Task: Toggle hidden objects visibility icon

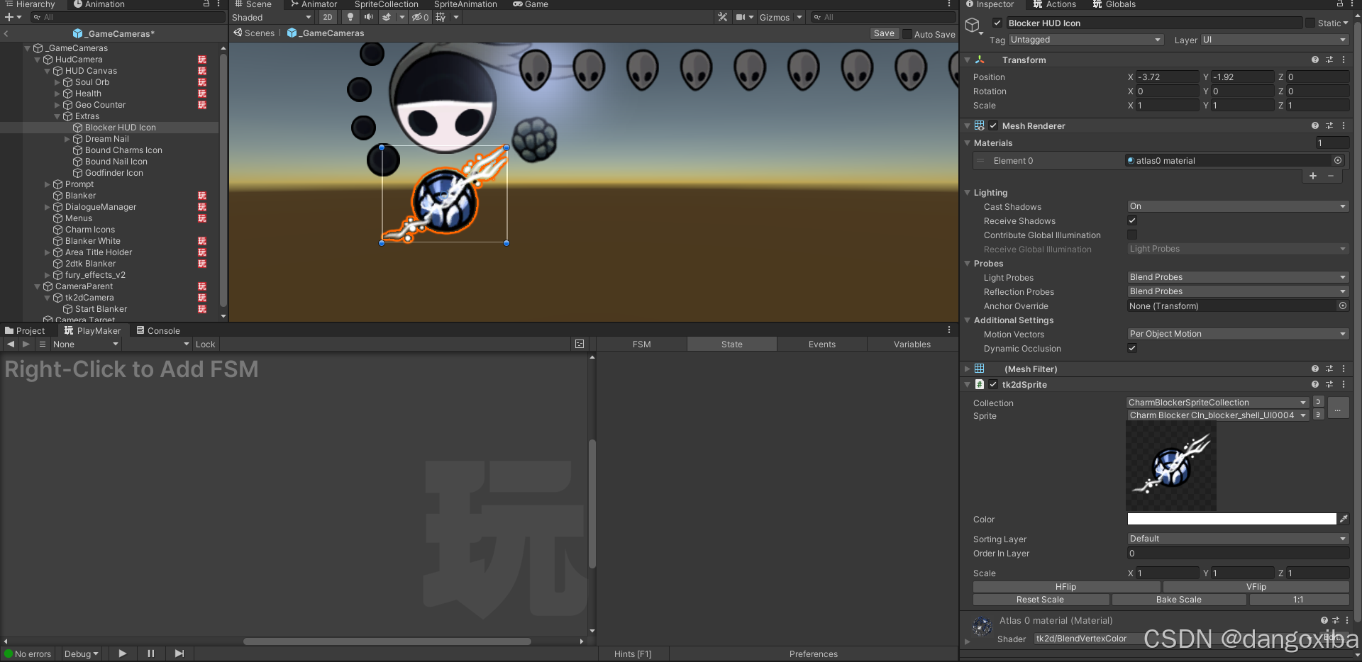Action: 421,17
